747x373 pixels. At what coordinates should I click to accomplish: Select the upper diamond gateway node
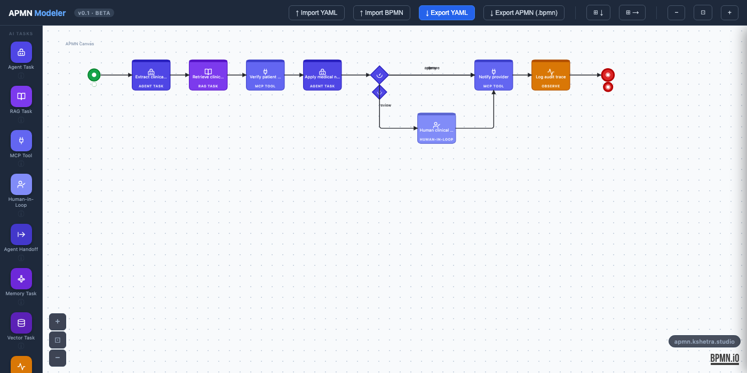[379, 75]
